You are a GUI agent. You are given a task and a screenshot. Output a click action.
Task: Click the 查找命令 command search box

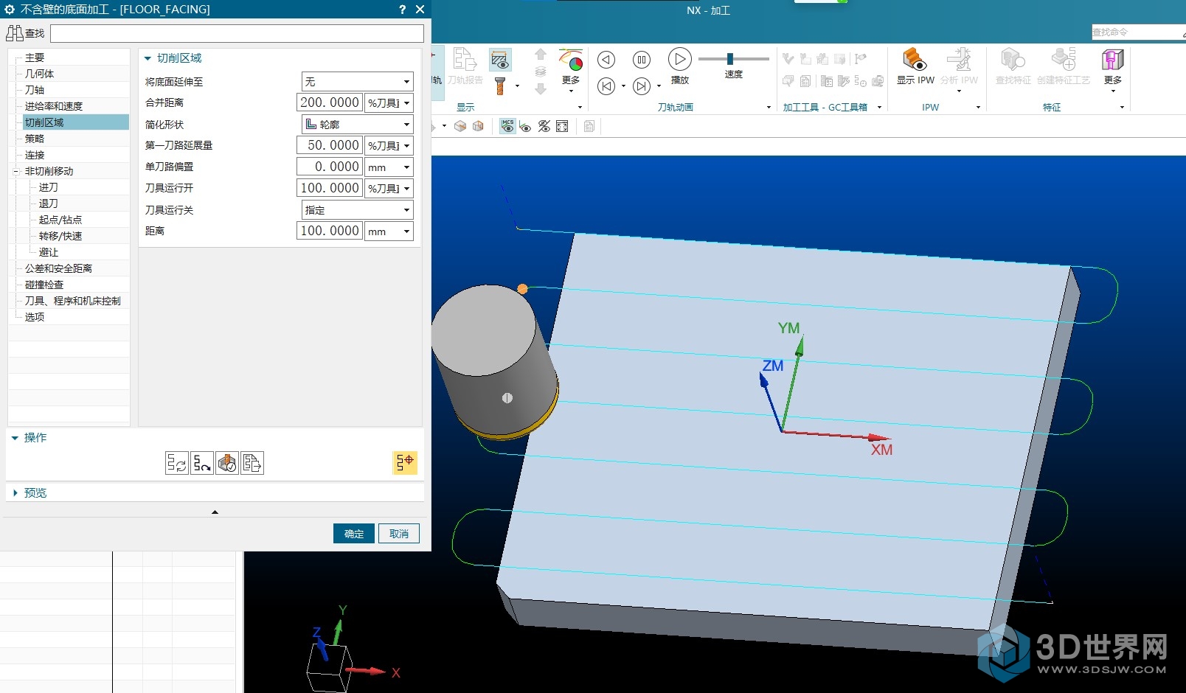tap(1137, 32)
